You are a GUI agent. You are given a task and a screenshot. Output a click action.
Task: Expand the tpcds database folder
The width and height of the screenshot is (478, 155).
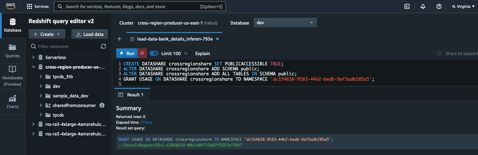(41, 115)
